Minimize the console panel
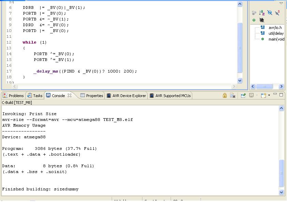 (x=275, y=94)
